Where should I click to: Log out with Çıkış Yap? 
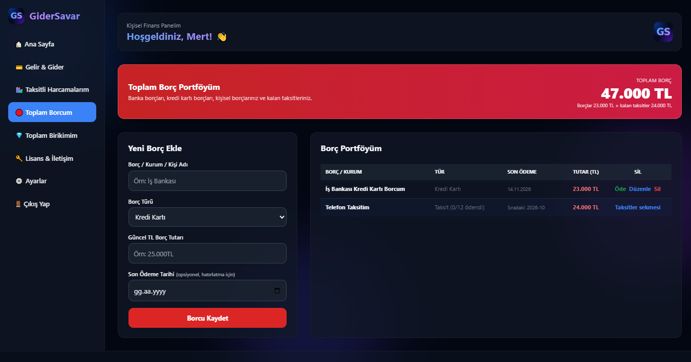point(52,204)
